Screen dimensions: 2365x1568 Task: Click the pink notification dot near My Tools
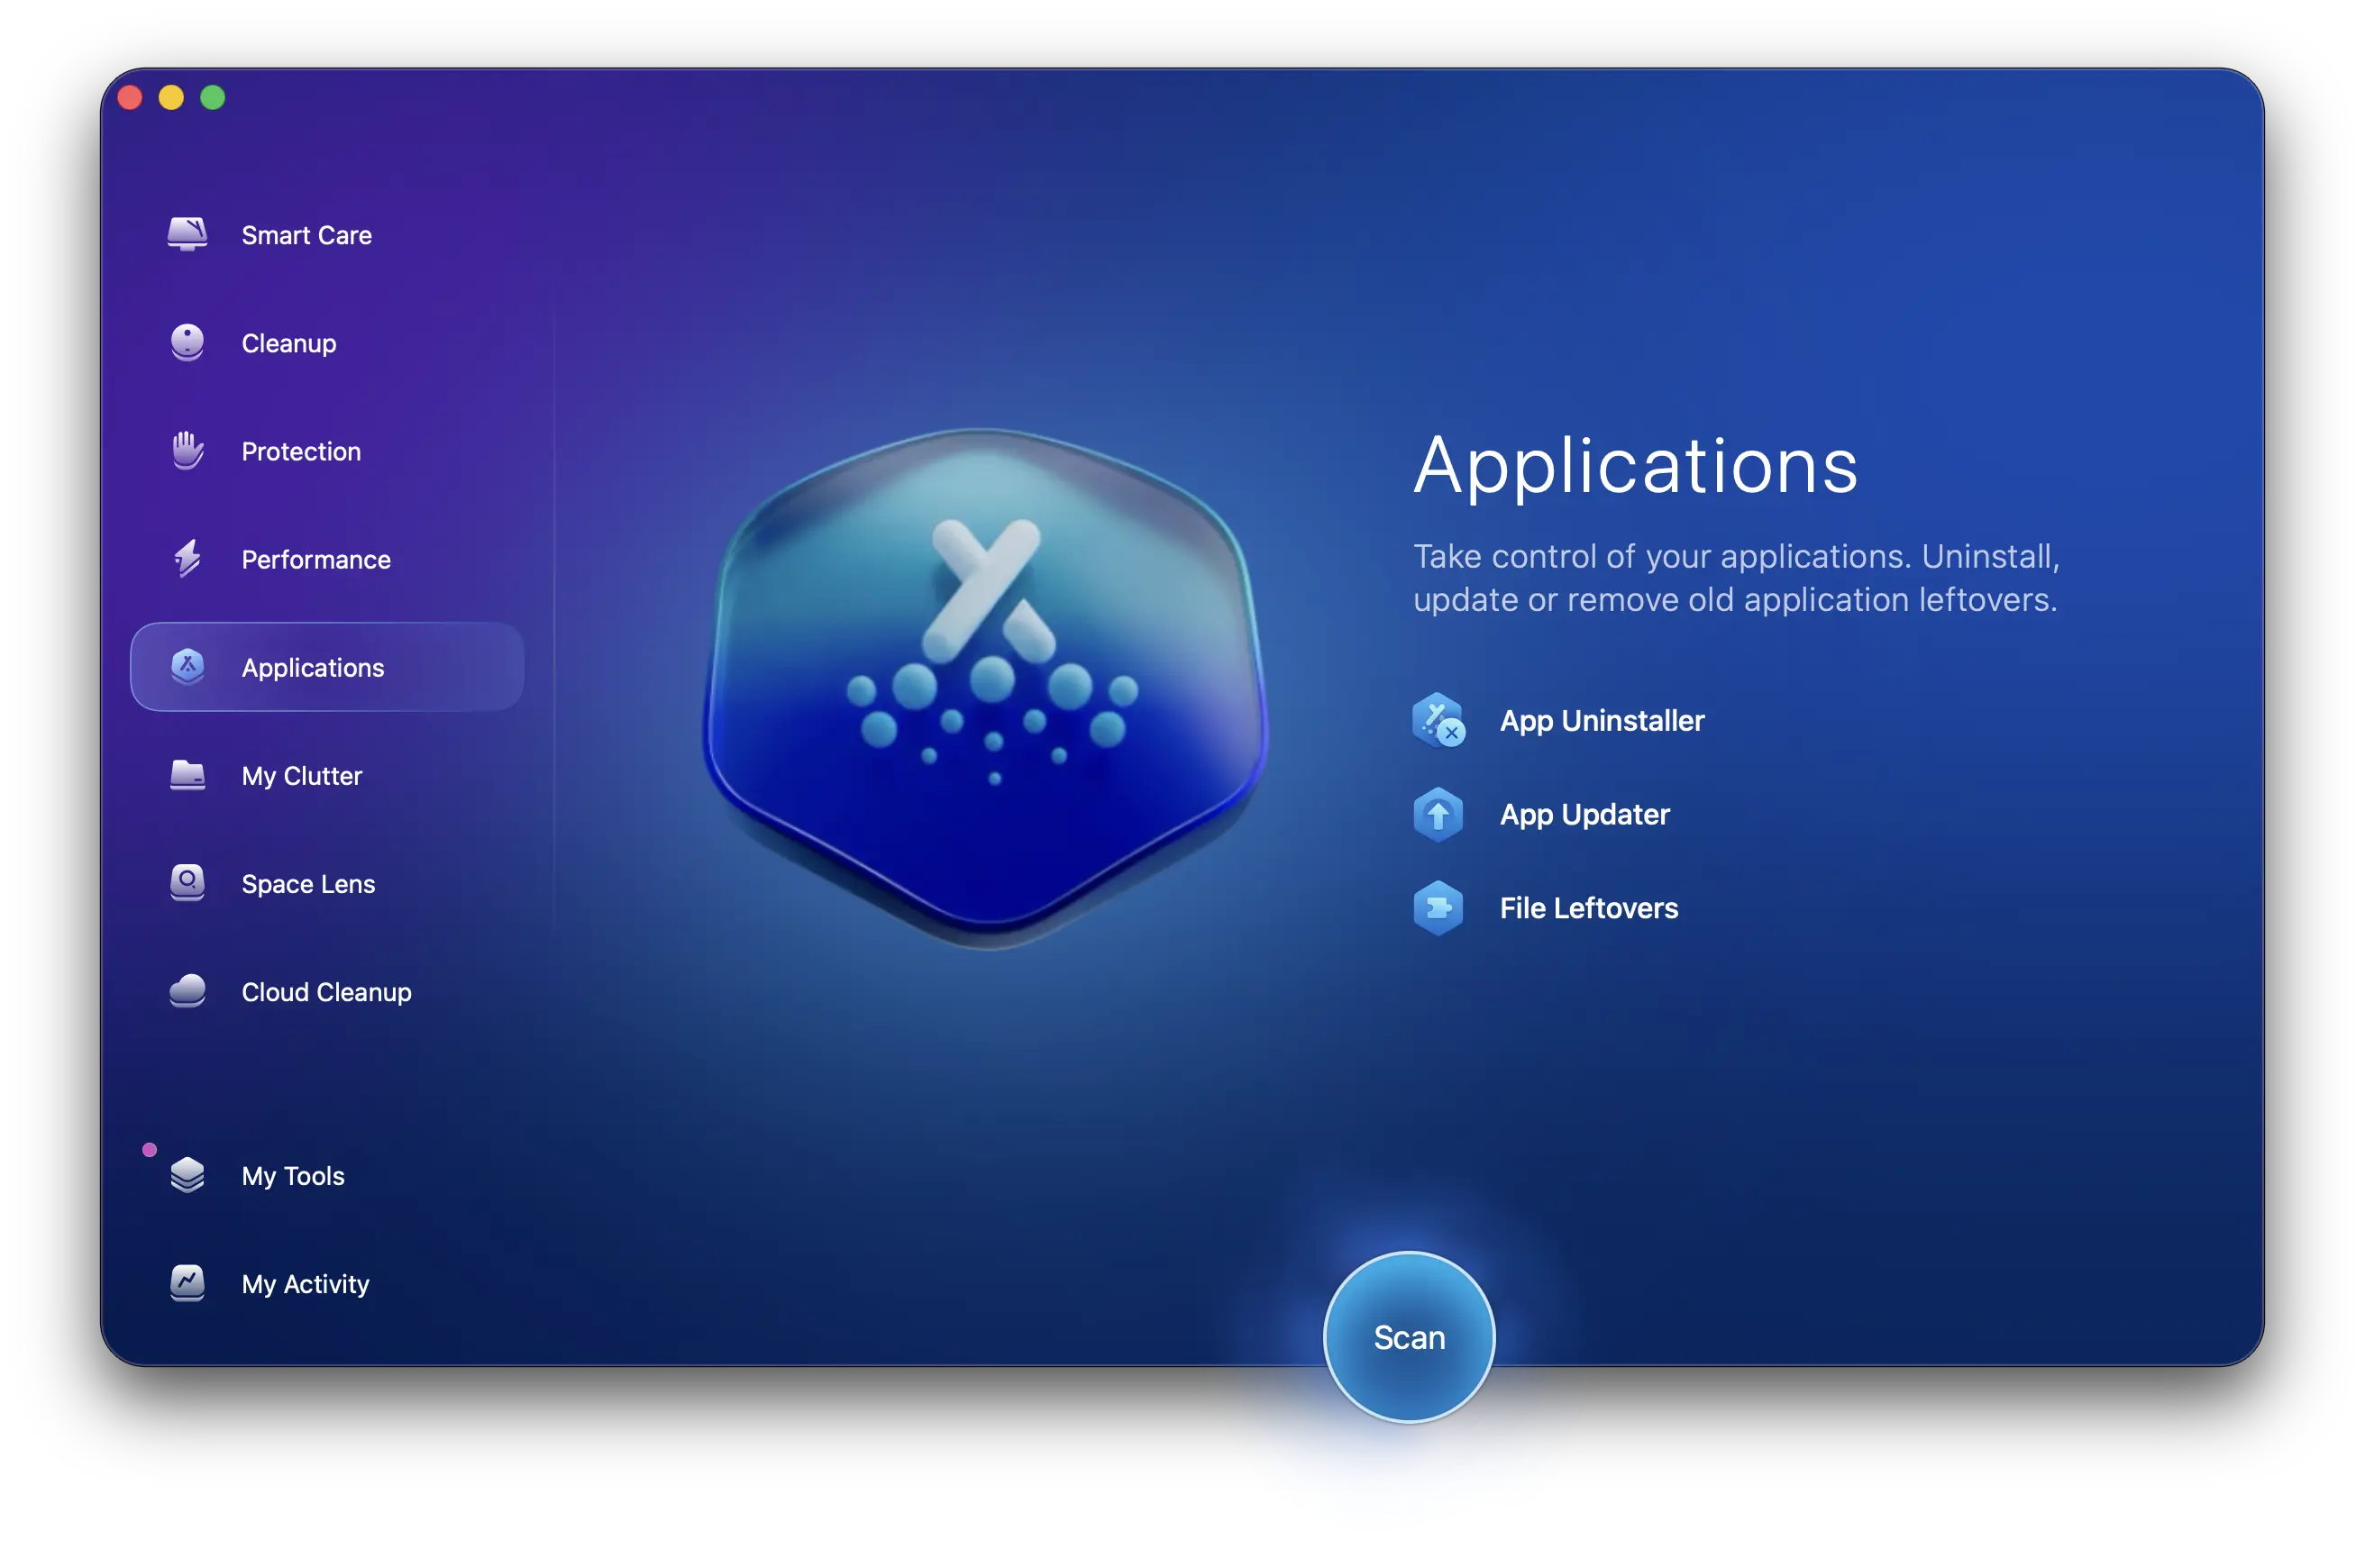coord(150,1150)
